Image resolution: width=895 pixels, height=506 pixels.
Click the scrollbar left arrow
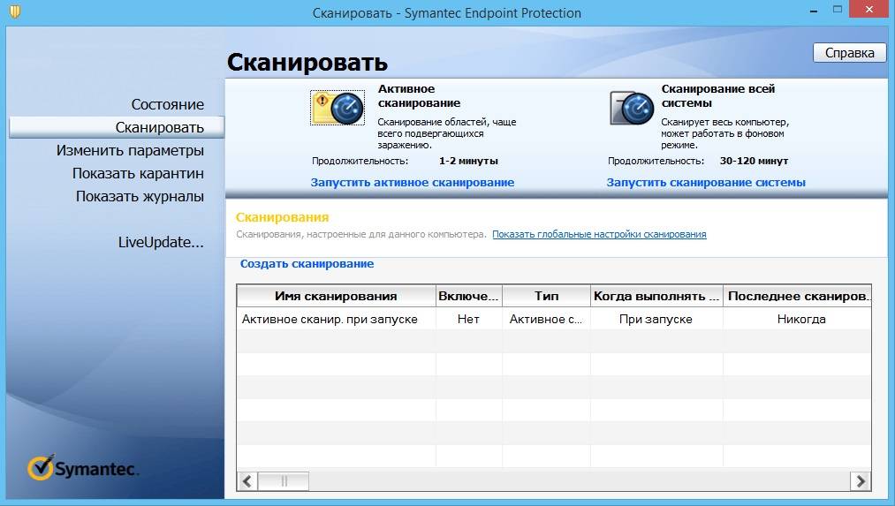(x=247, y=481)
